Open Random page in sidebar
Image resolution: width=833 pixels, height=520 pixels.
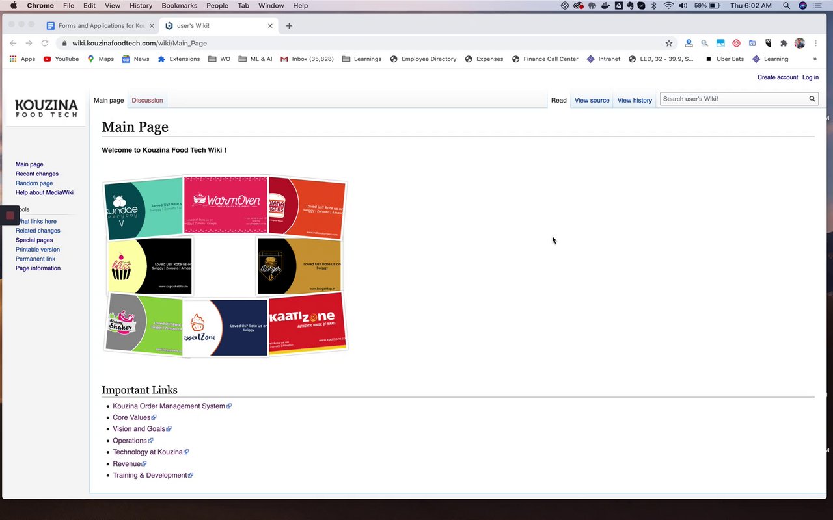[x=34, y=183]
